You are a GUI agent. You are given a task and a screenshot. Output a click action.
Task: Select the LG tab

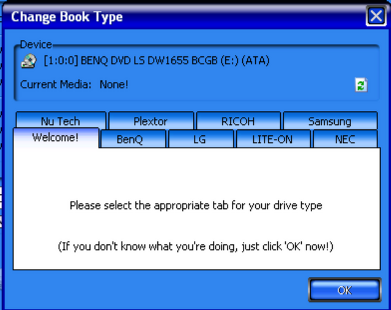(201, 139)
